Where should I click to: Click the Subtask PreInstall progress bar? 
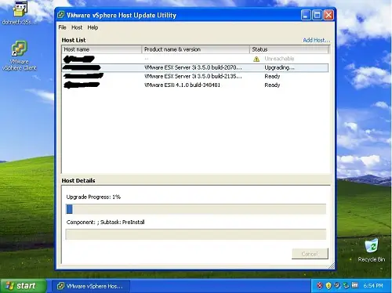[x=196, y=234]
